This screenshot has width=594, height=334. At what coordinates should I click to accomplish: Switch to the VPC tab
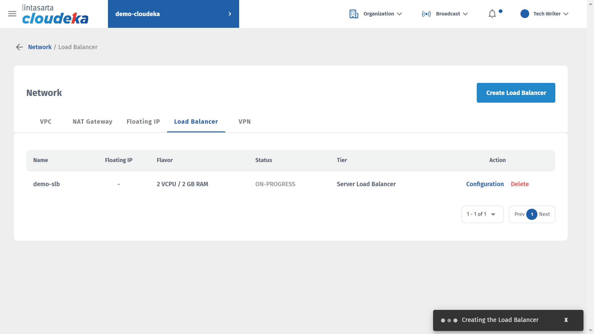click(46, 122)
